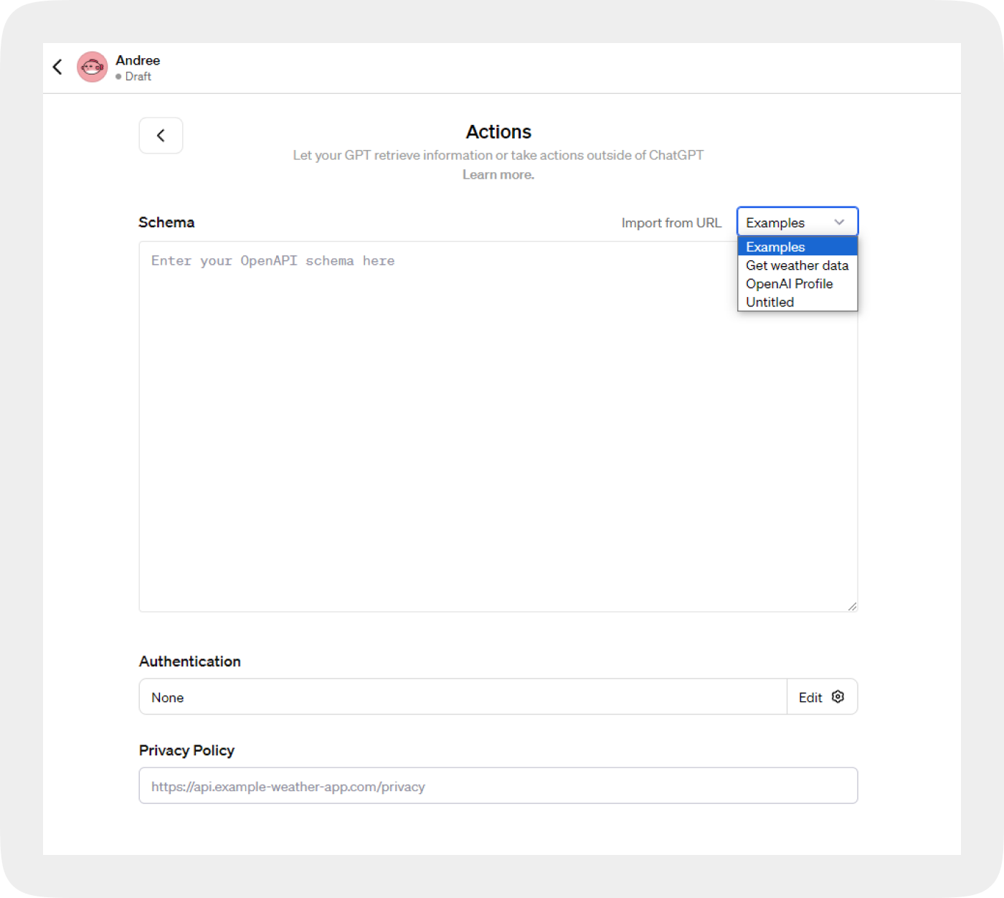
Task: Click the textarea resize handle at bottom-right corner
Action: [853, 606]
